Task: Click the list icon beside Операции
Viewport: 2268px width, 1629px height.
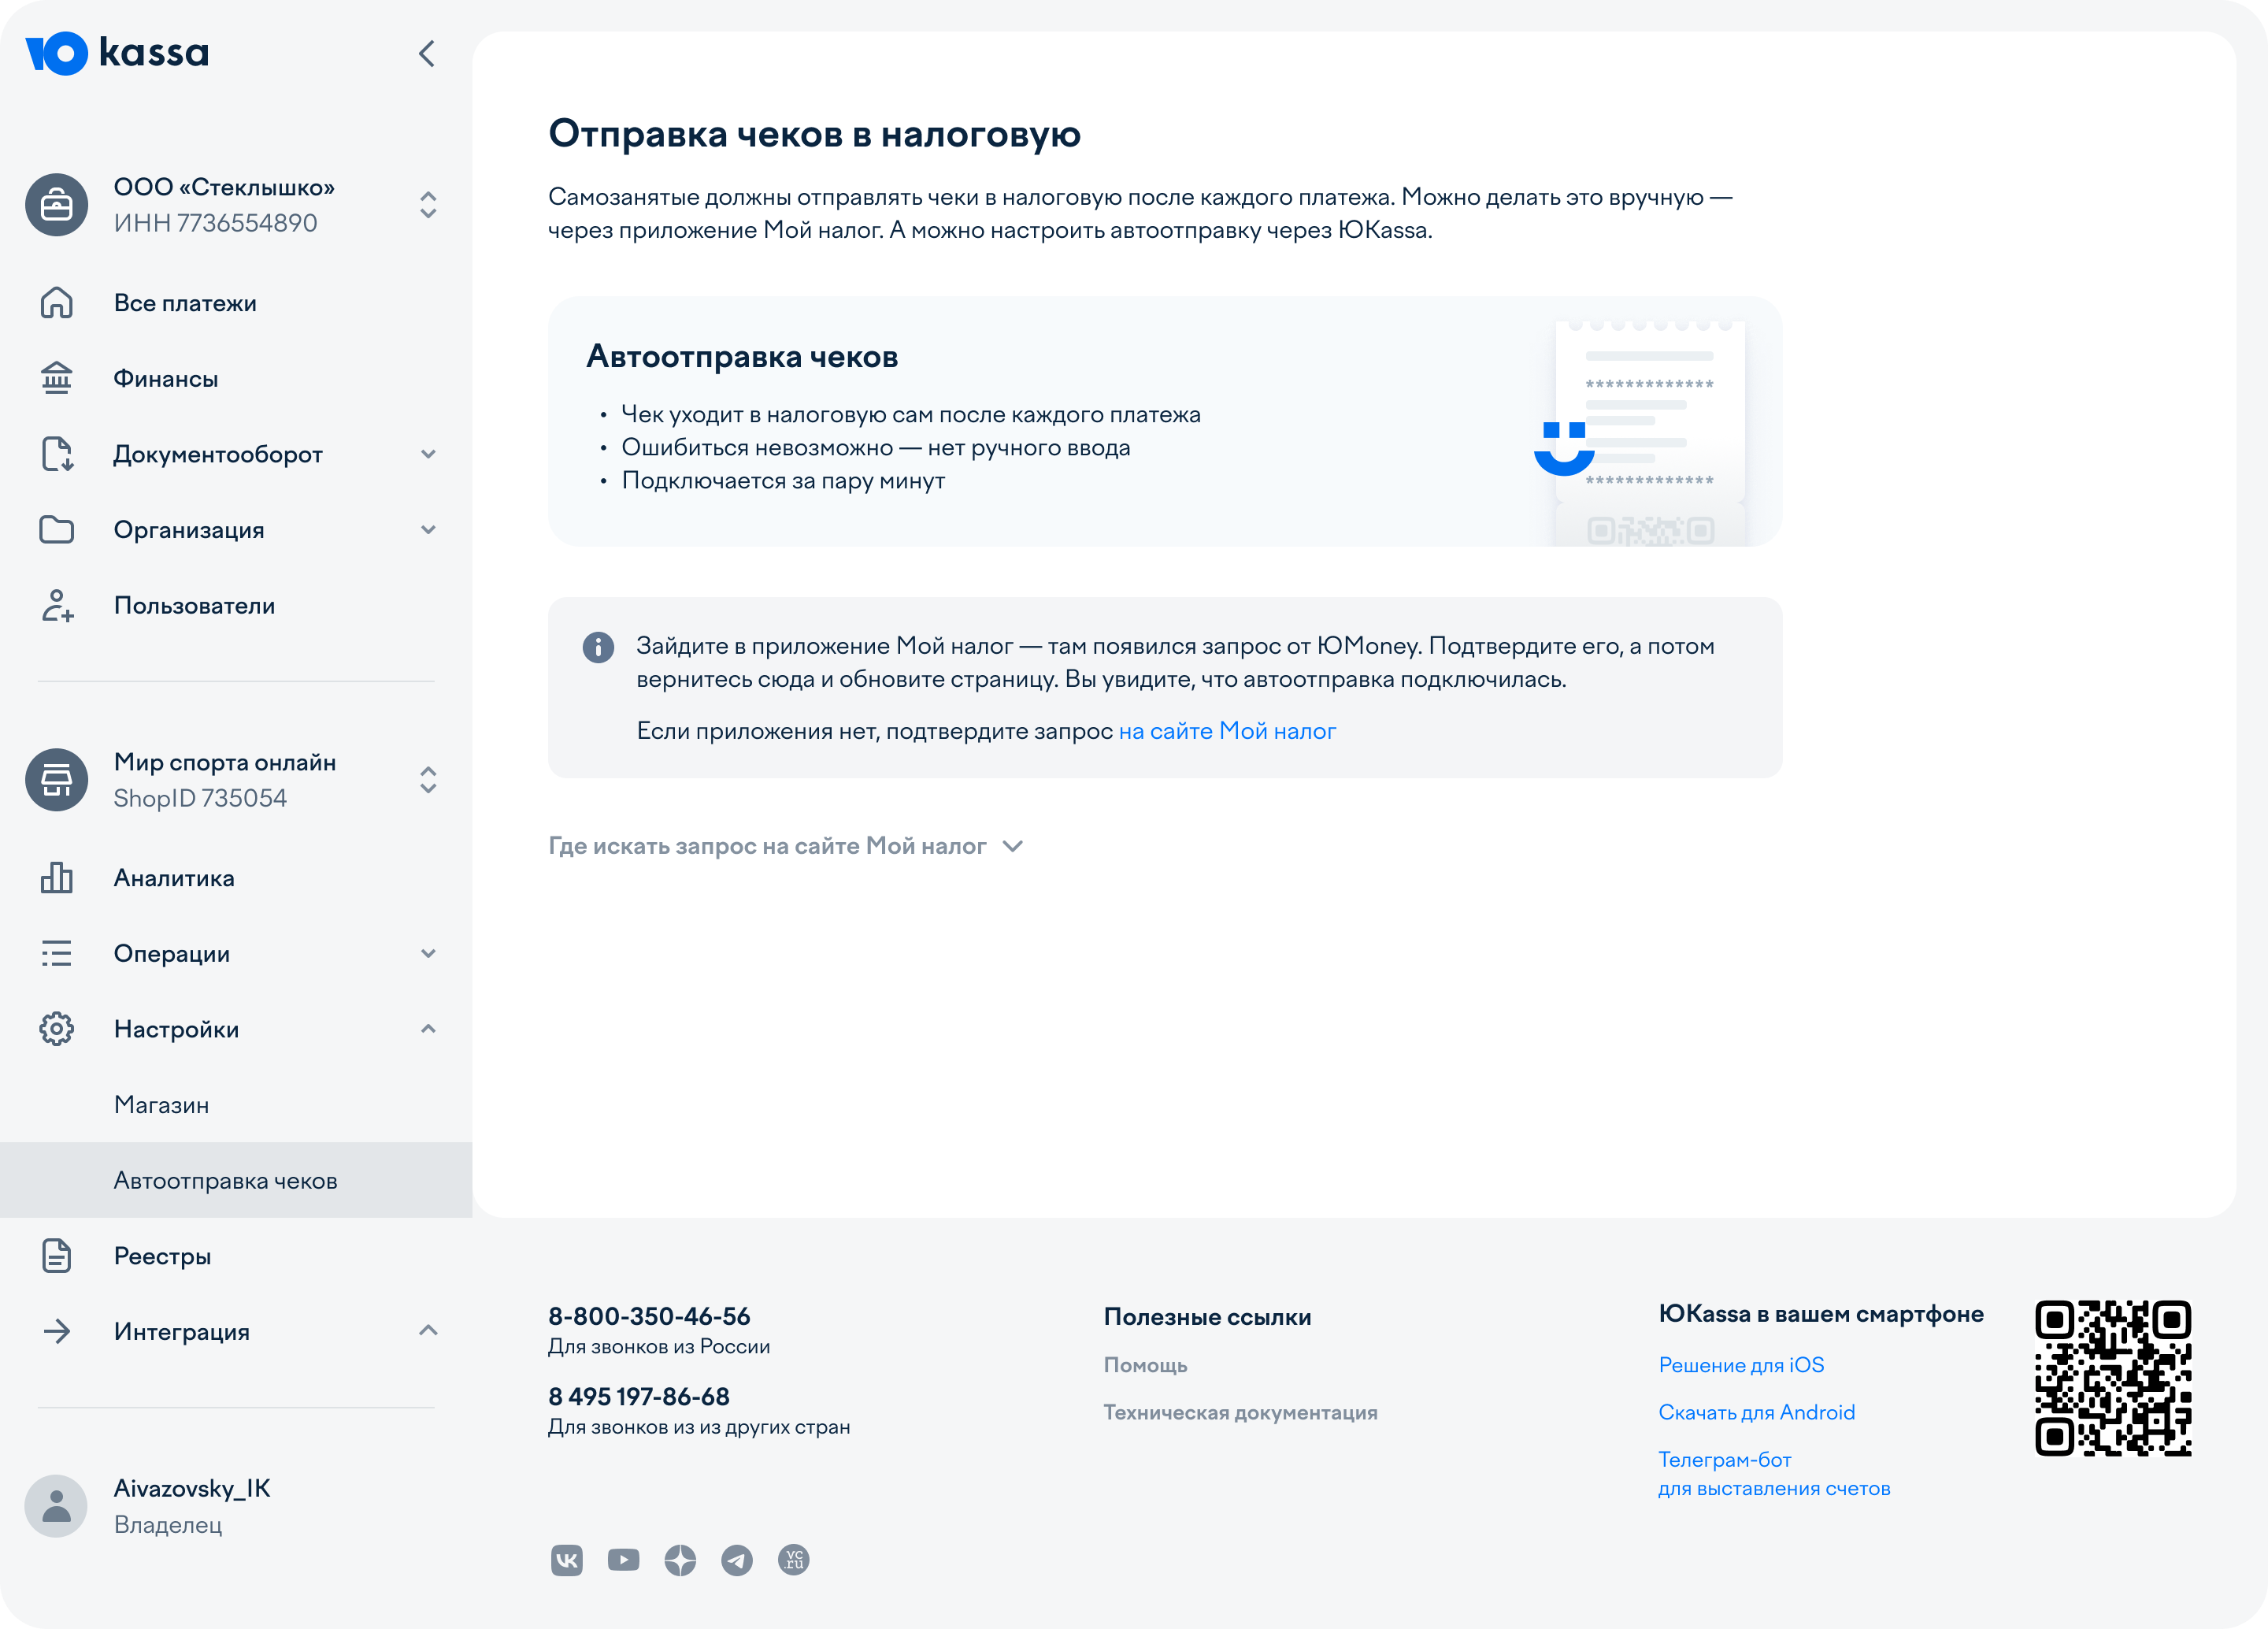Action: pyautogui.click(x=57, y=954)
